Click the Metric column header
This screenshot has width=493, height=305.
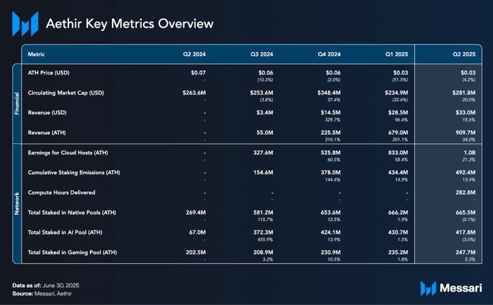(x=36, y=54)
